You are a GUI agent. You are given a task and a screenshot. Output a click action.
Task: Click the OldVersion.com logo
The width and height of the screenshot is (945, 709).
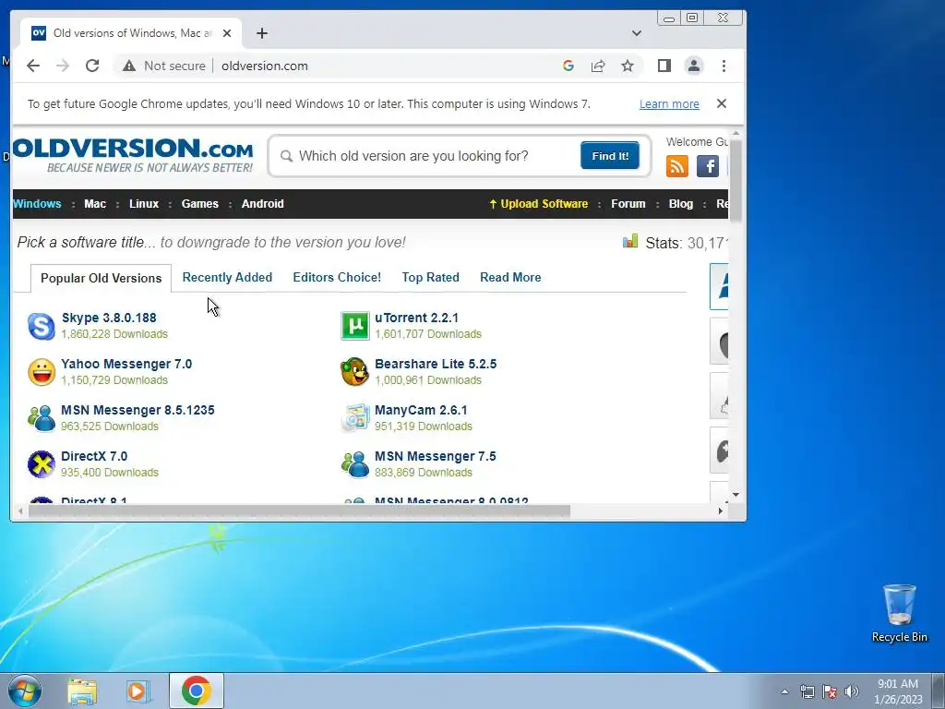tap(133, 155)
